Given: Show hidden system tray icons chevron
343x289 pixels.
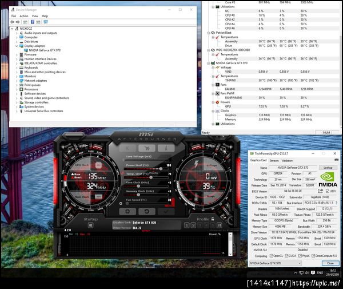Looking at the screenshot, I should pos(296,272).
